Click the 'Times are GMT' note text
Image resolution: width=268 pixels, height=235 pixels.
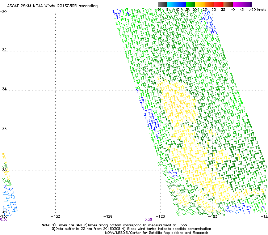tap(70, 225)
